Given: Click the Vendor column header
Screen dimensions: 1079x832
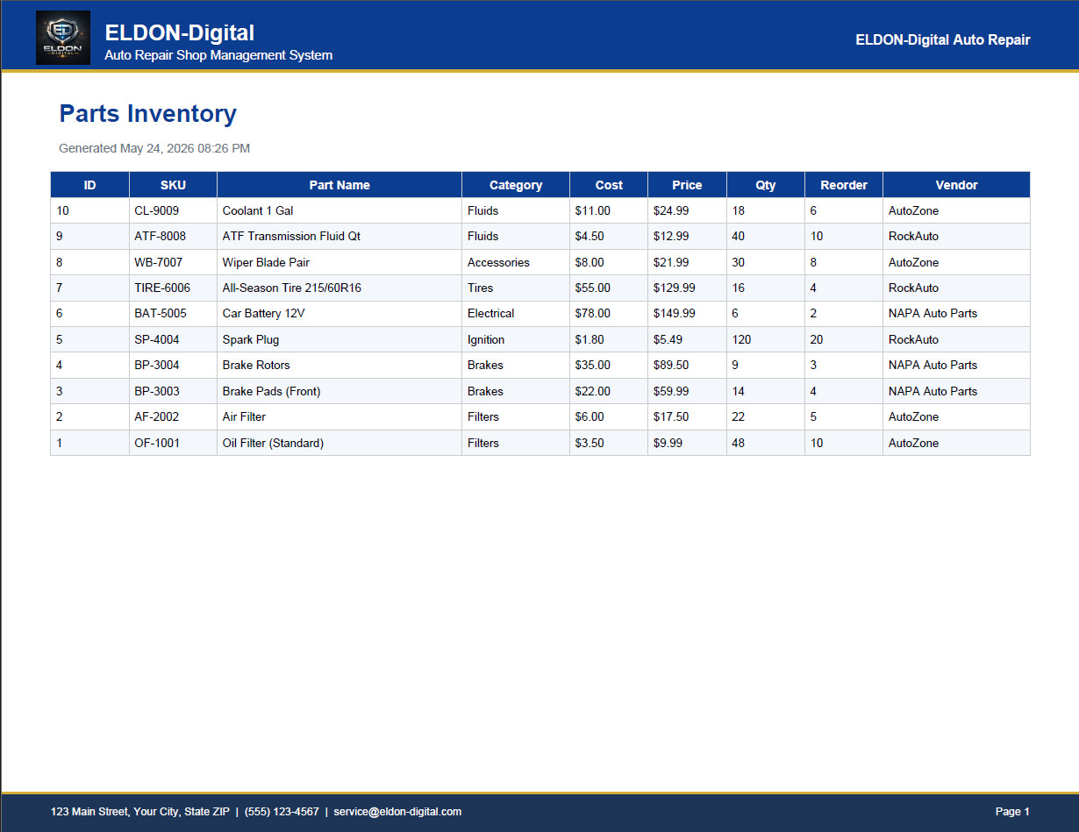Looking at the screenshot, I should (956, 185).
